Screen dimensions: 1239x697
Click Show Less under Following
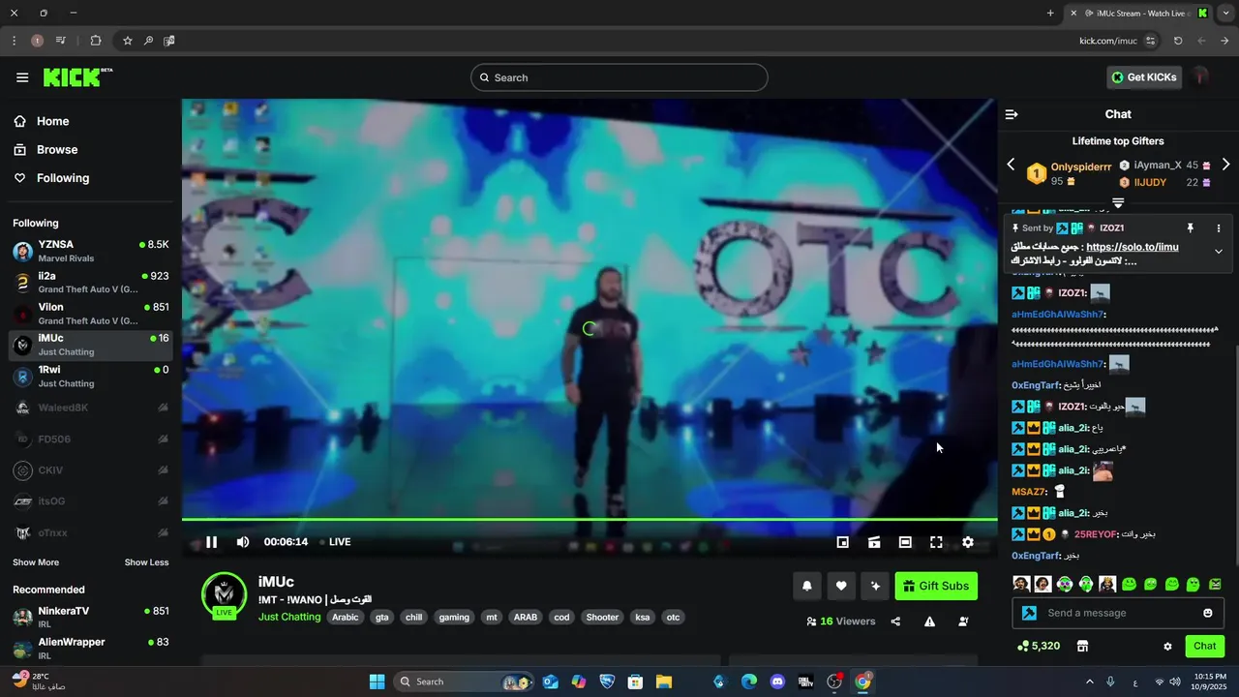[146, 562]
